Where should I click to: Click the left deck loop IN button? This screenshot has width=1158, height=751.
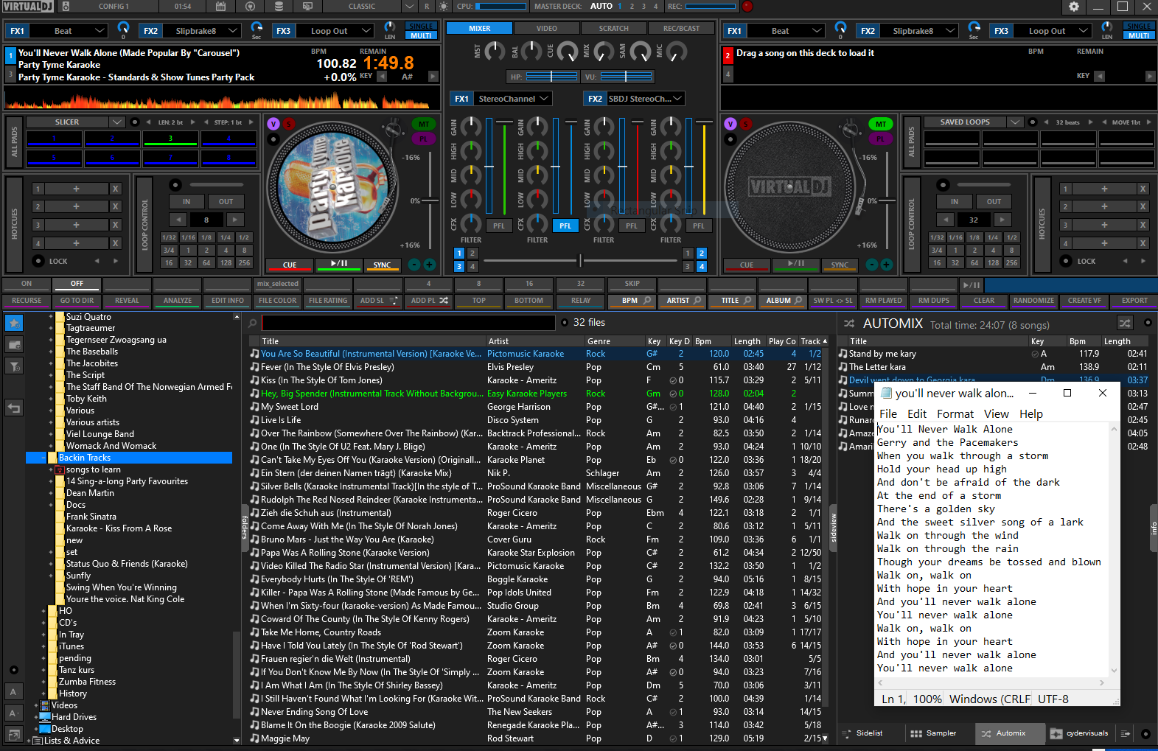click(x=186, y=201)
